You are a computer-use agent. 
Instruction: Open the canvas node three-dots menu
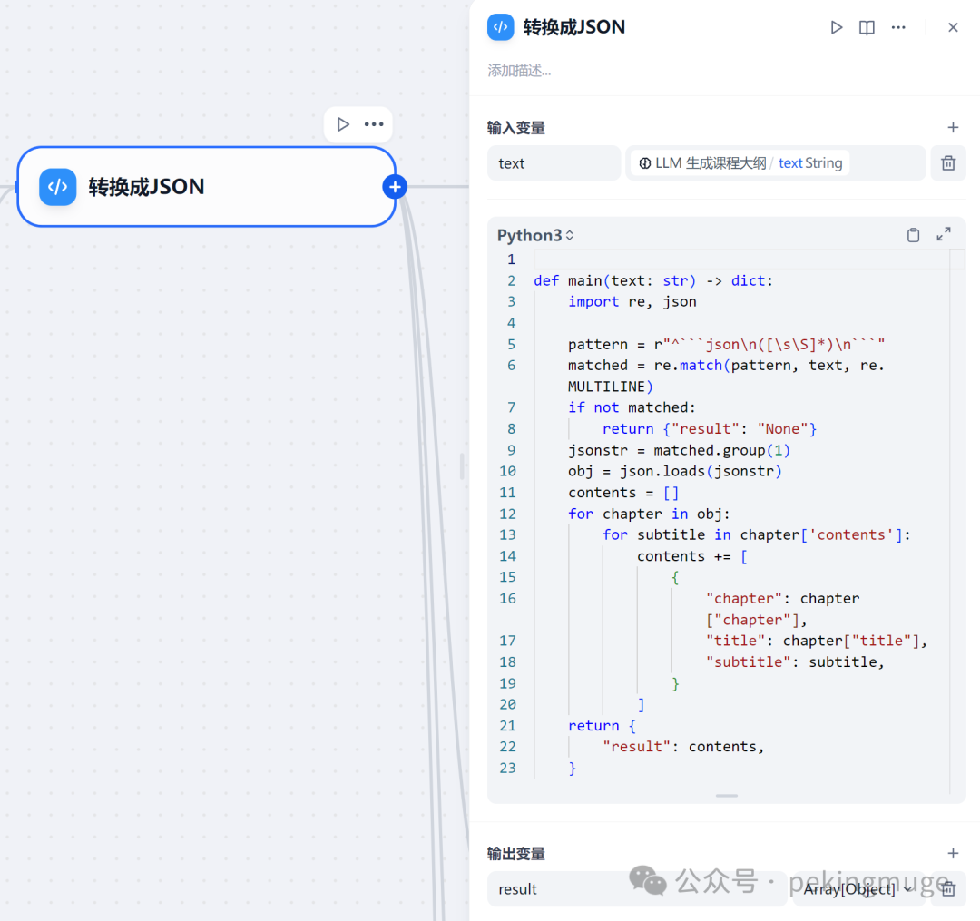click(x=374, y=124)
